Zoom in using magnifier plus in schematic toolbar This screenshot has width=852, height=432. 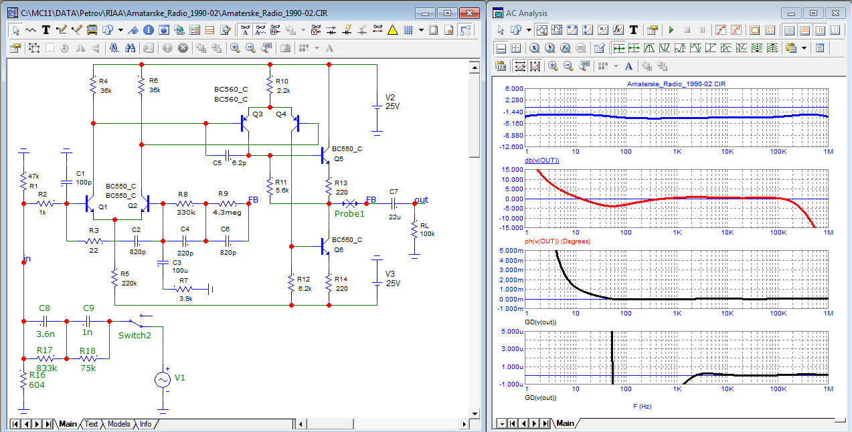point(235,48)
